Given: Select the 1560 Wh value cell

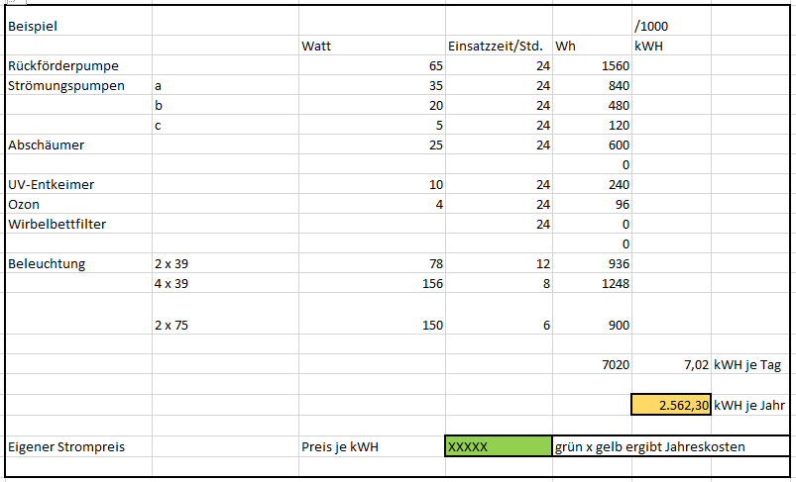Looking at the screenshot, I should click(x=592, y=66).
